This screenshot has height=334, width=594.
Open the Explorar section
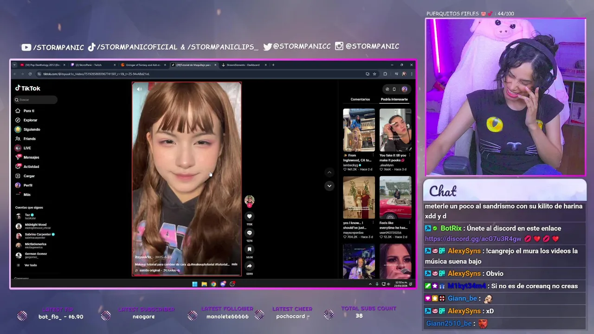[26, 120]
